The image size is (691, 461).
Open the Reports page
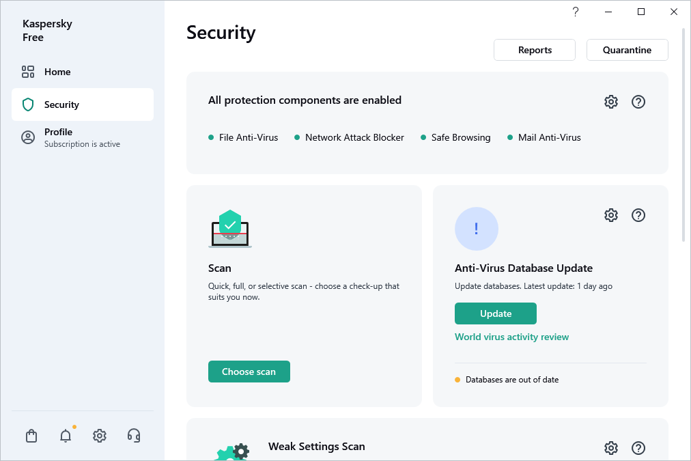534,49
